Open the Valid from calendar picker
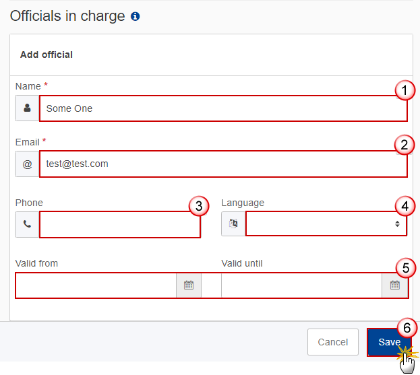 pyautogui.click(x=189, y=285)
